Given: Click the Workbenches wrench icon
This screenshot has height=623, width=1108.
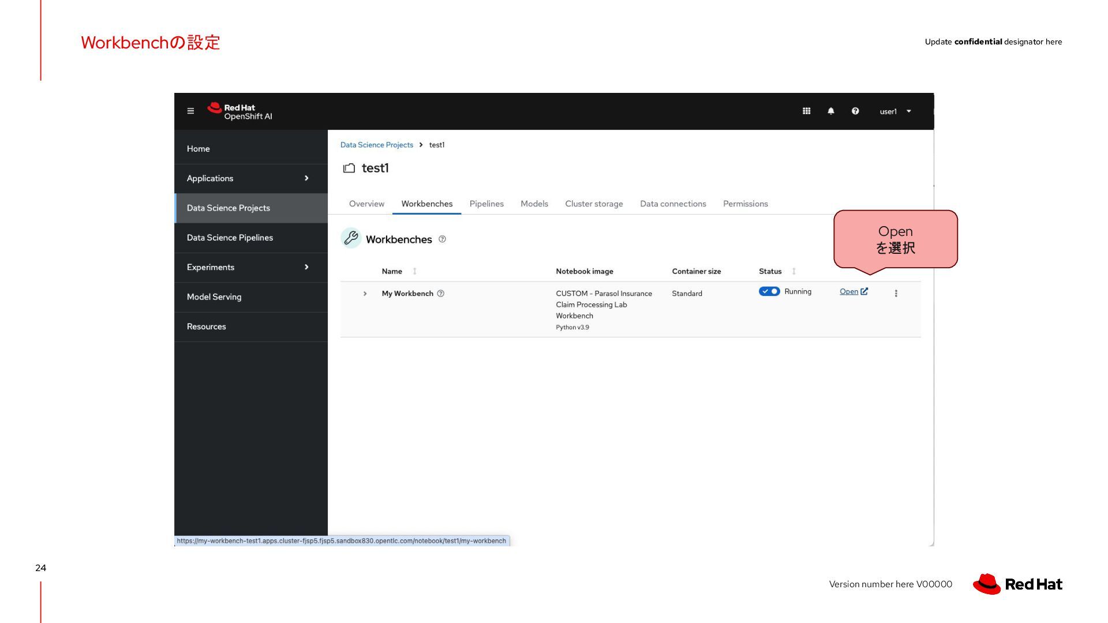Looking at the screenshot, I should [351, 238].
